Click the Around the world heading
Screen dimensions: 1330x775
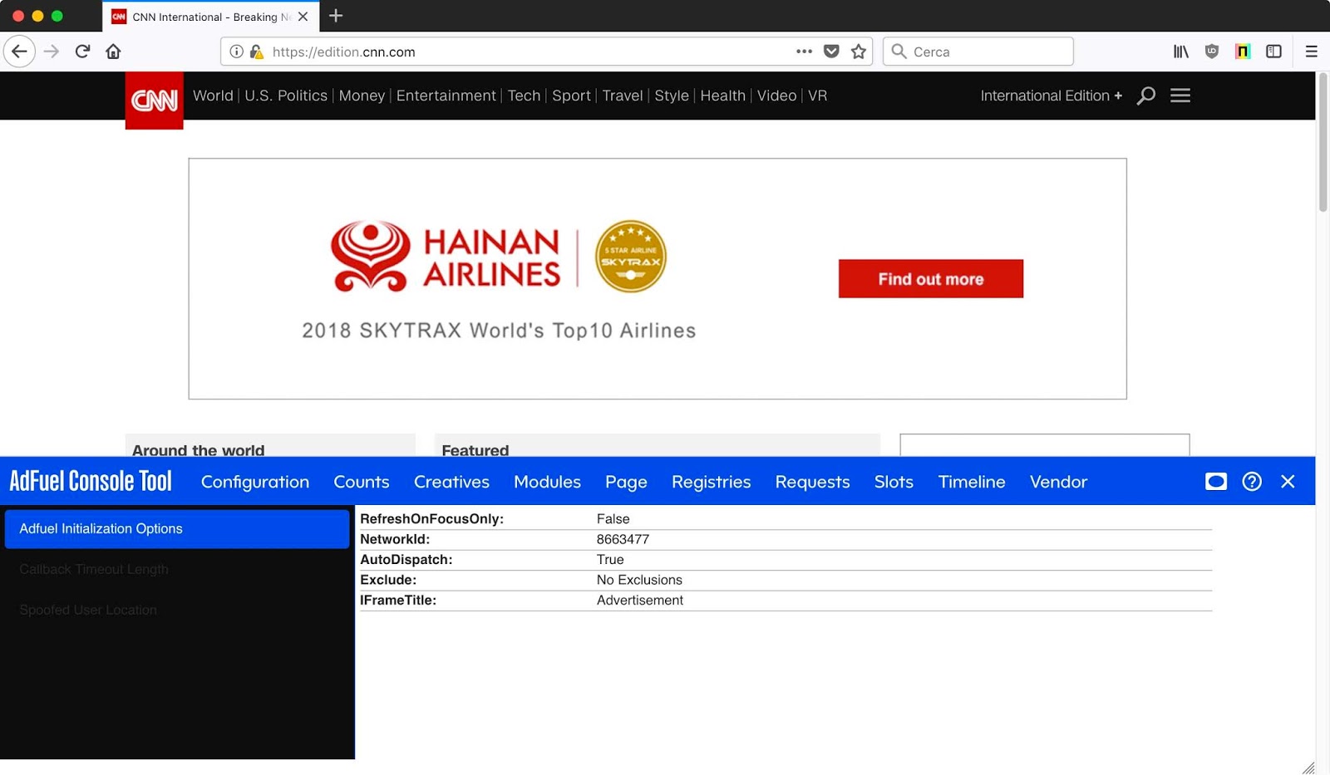click(x=198, y=449)
